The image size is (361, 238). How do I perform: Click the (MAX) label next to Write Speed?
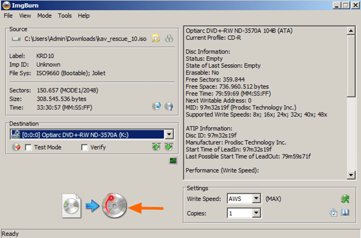pos(274,199)
